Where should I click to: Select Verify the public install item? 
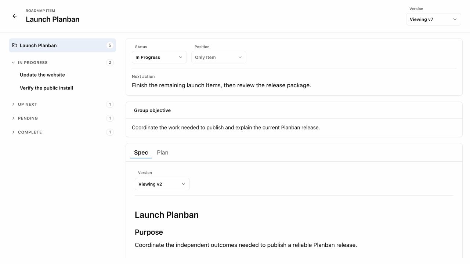point(46,88)
